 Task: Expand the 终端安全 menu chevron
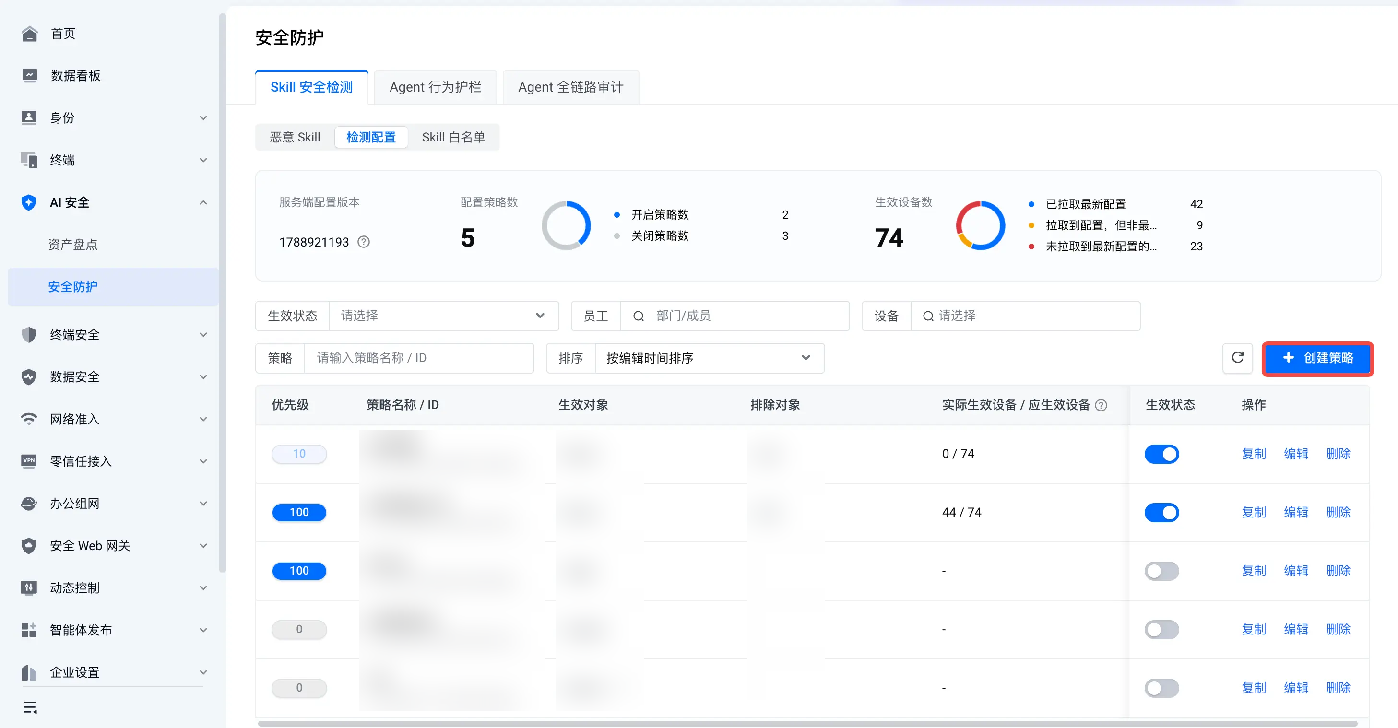[x=203, y=335]
